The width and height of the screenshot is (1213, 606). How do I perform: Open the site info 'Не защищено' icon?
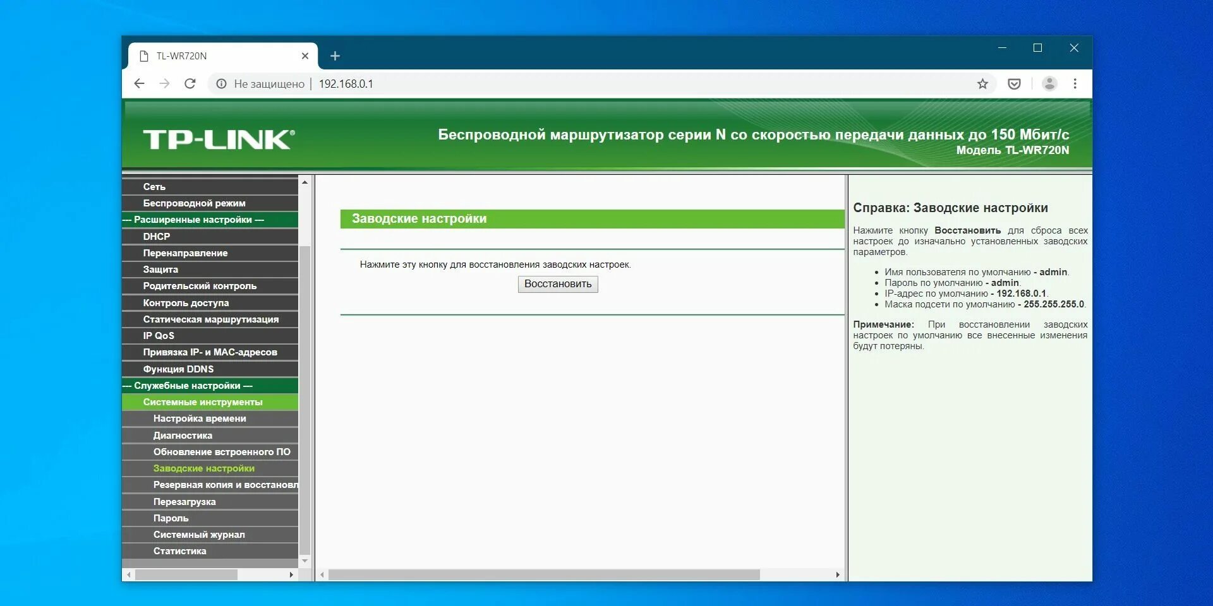[x=221, y=84]
